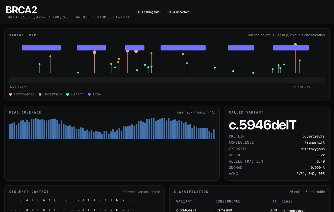Click the Pathogenic class badge in table row
334x212 pixels.
tap(293, 210)
